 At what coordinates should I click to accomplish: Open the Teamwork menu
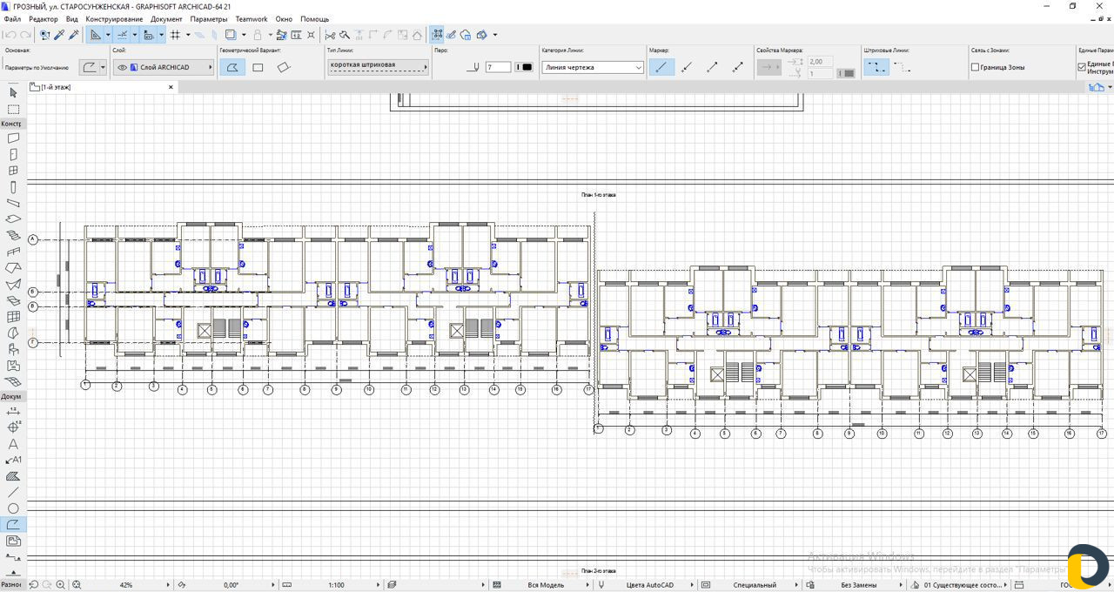pyautogui.click(x=252, y=18)
